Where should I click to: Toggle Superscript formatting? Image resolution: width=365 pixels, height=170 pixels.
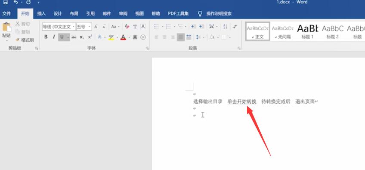point(90,37)
